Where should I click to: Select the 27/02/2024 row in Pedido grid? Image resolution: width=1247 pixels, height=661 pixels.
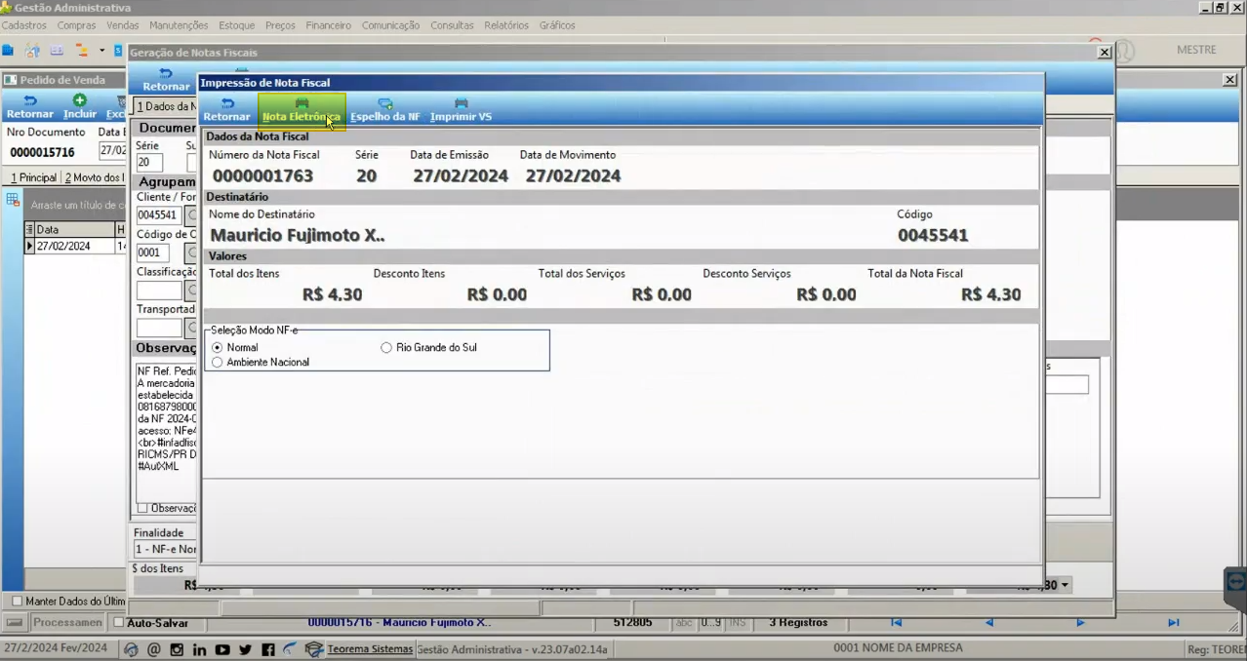[x=74, y=247]
